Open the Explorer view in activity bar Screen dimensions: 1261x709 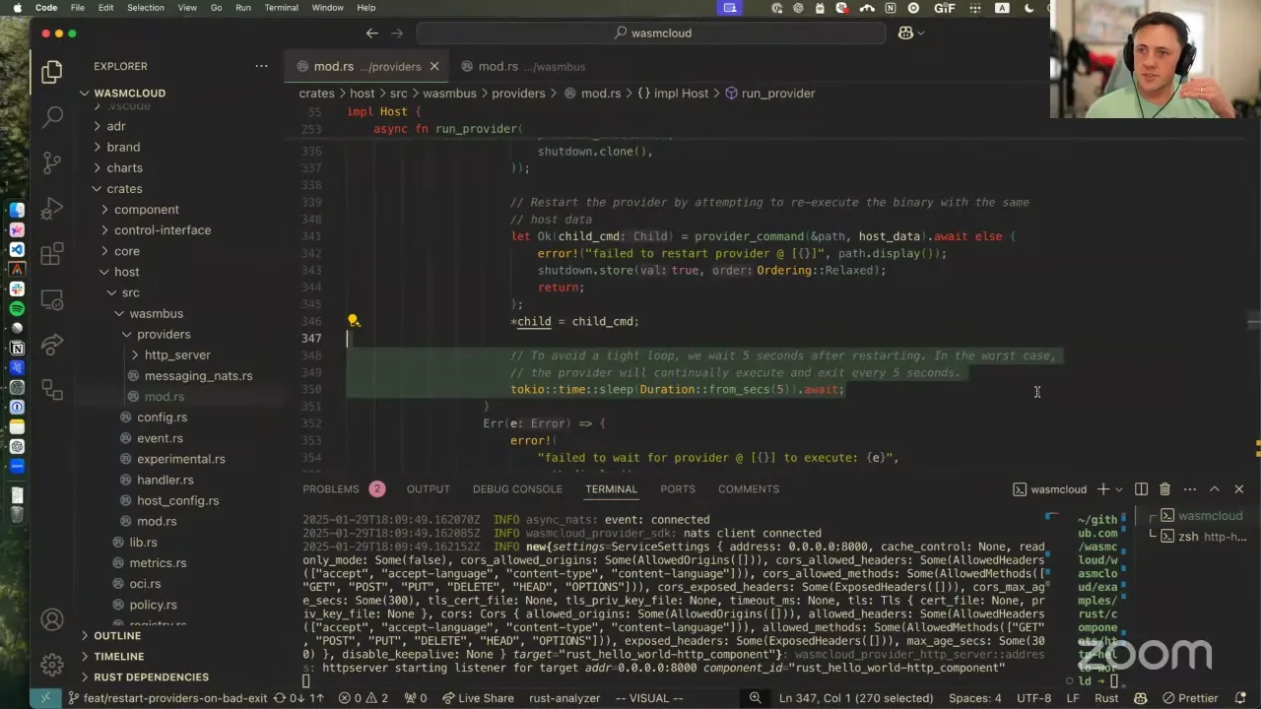pyautogui.click(x=52, y=72)
